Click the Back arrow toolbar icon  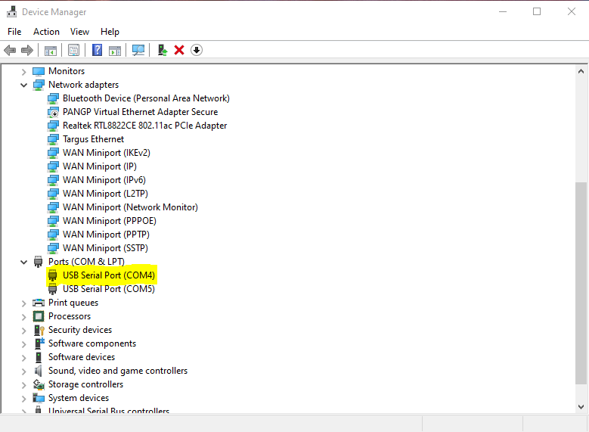pos(10,50)
